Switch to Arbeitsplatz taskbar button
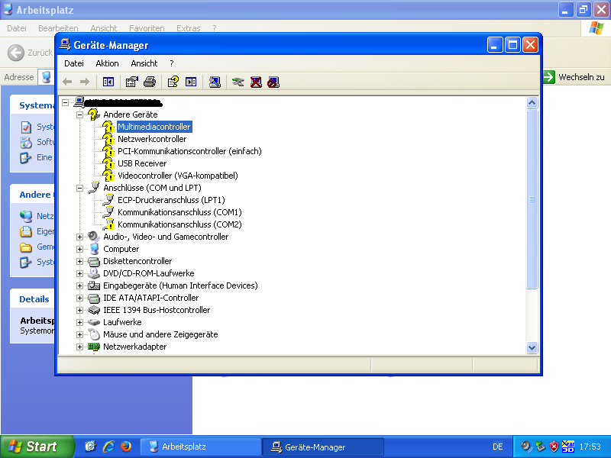 [x=201, y=447]
